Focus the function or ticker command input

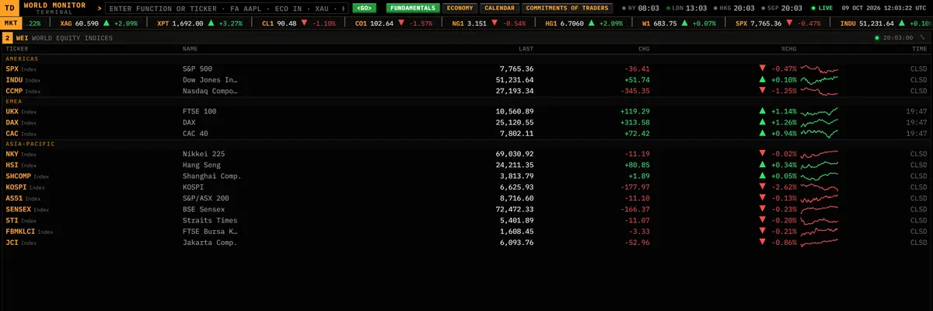tap(227, 8)
